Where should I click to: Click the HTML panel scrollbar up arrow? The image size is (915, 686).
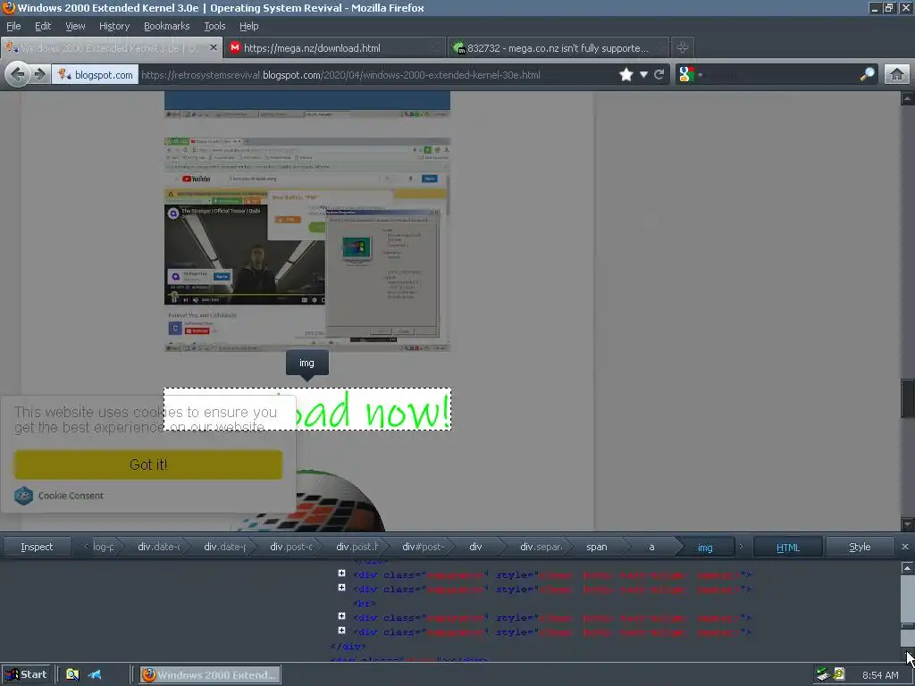(x=907, y=567)
